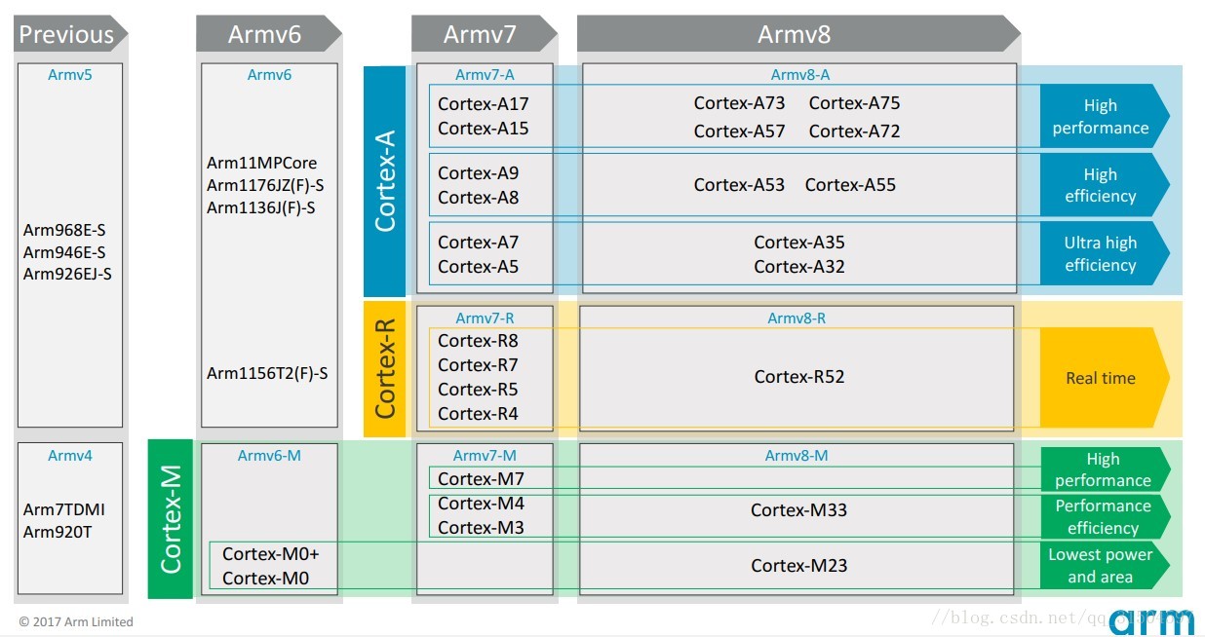Viewport: 1205px width, 637px height.
Task: Select Cortex-R5 text
Action: (x=479, y=390)
